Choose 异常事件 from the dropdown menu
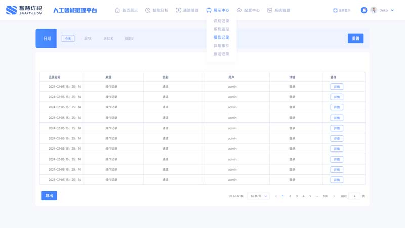405x228 pixels. click(221, 46)
